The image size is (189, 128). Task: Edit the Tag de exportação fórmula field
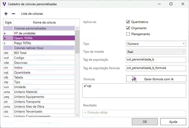point(156,68)
